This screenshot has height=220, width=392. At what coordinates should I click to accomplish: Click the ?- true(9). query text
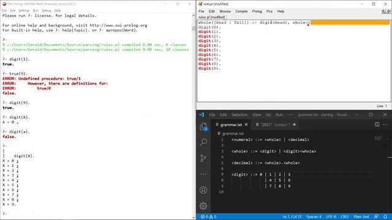(15, 73)
